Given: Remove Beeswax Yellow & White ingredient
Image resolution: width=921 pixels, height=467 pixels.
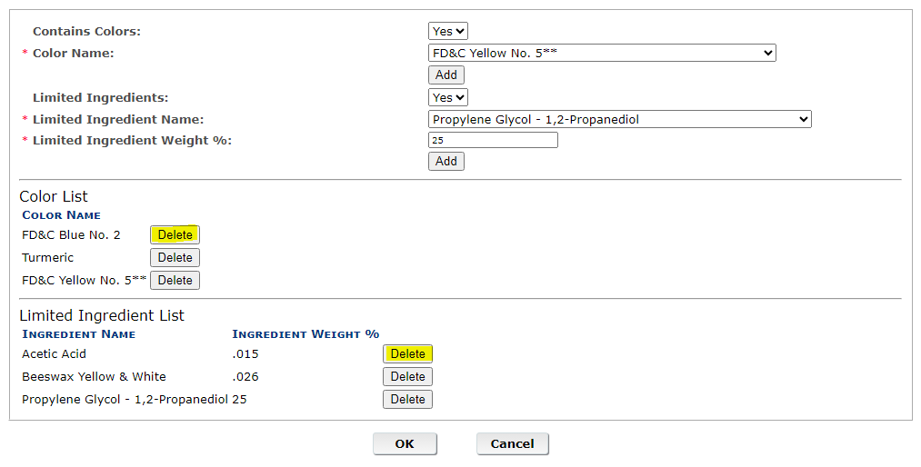Looking at the screenshot, I should coord(407,377).
